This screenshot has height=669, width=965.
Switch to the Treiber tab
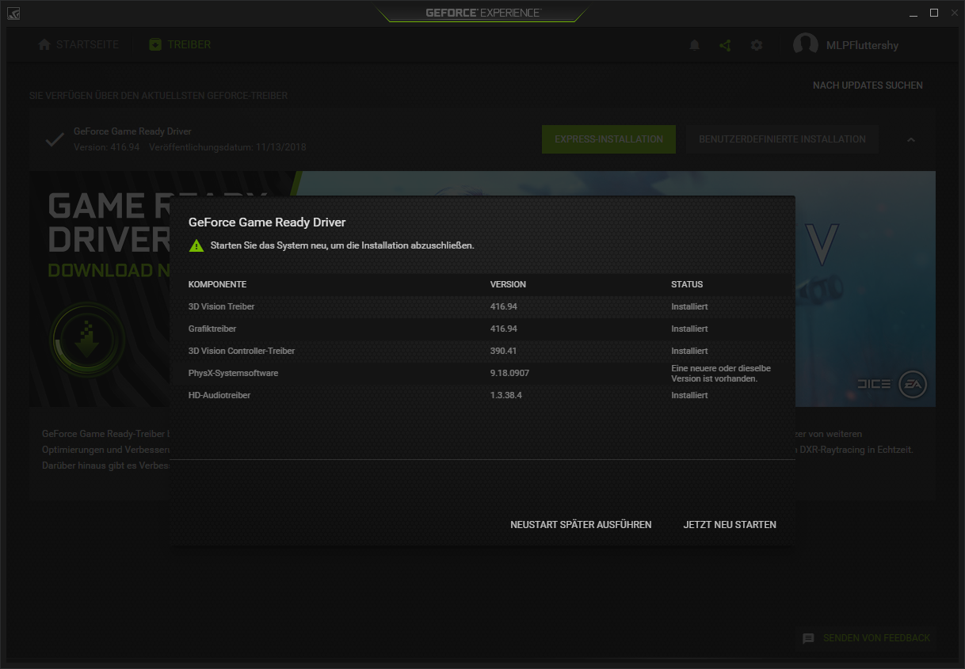click(180, 44)
